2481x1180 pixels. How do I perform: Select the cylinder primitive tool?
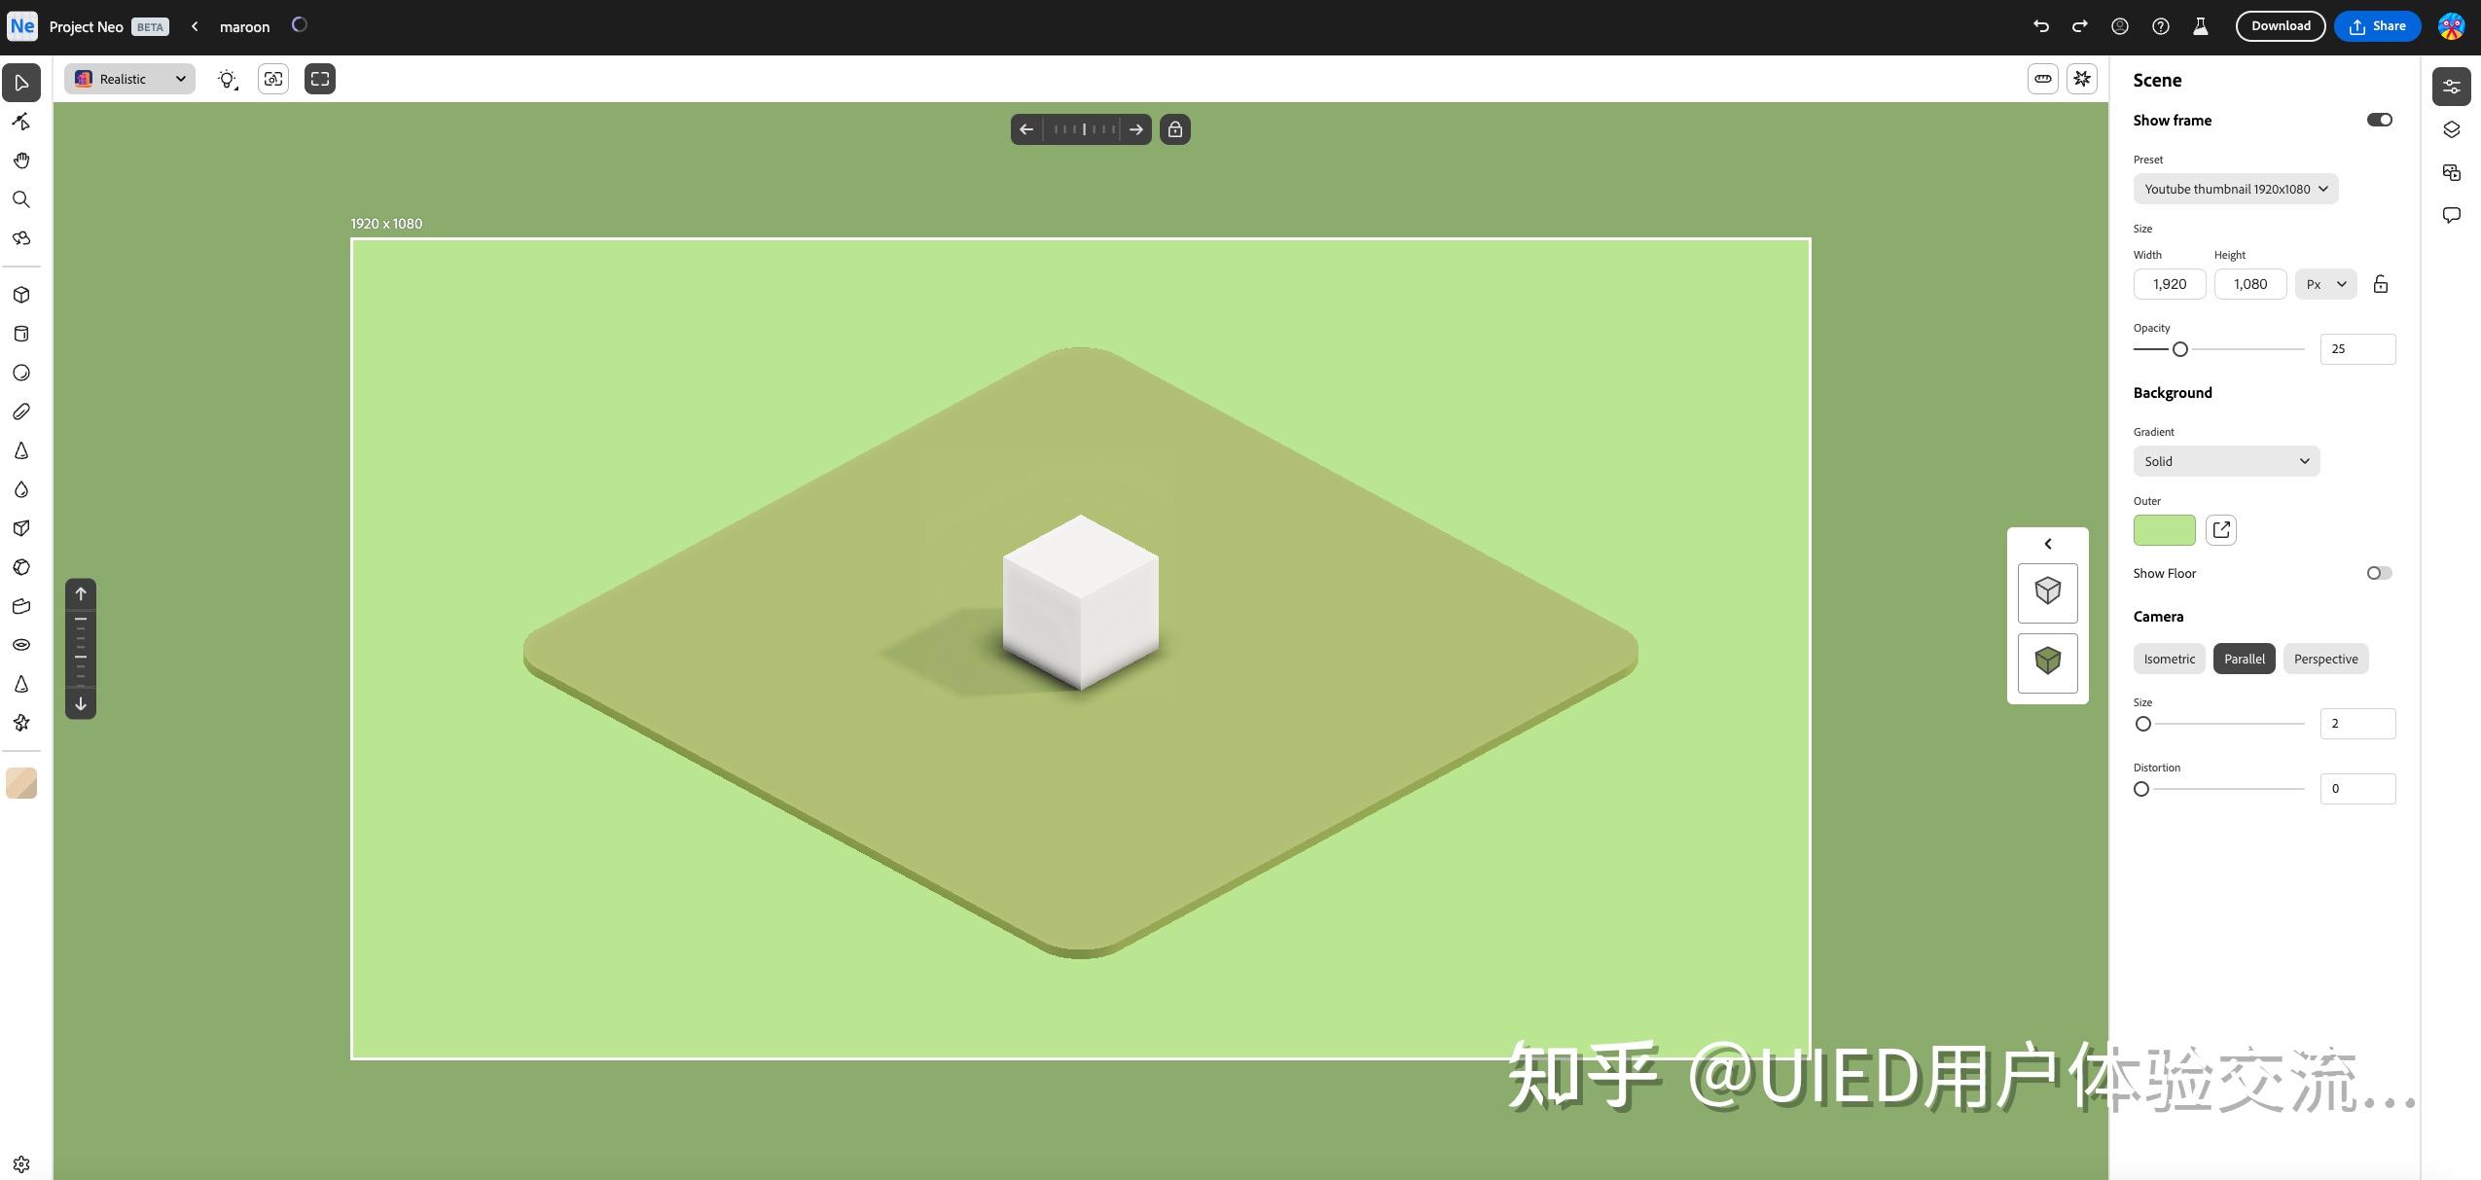coord(20,334)
